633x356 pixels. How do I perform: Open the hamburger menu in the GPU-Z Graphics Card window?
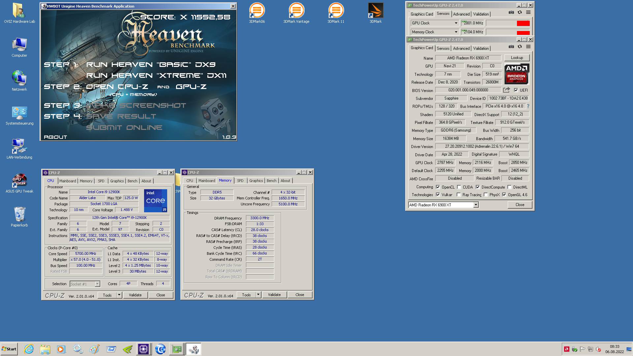[x=528, y=47]
